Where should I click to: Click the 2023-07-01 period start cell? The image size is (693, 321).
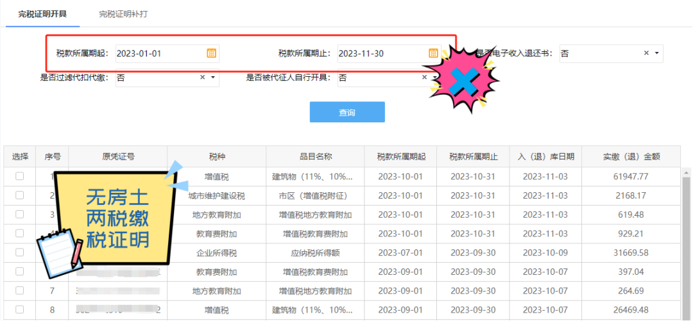click(x=401, y=253)
